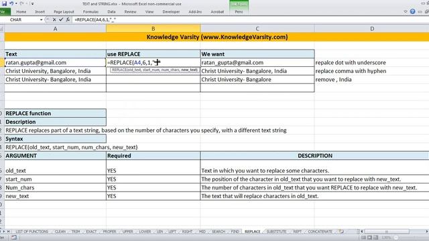Open the Acrobat ribbon tab
This screenshot has height=241, width=429.
tap(217, 12)
